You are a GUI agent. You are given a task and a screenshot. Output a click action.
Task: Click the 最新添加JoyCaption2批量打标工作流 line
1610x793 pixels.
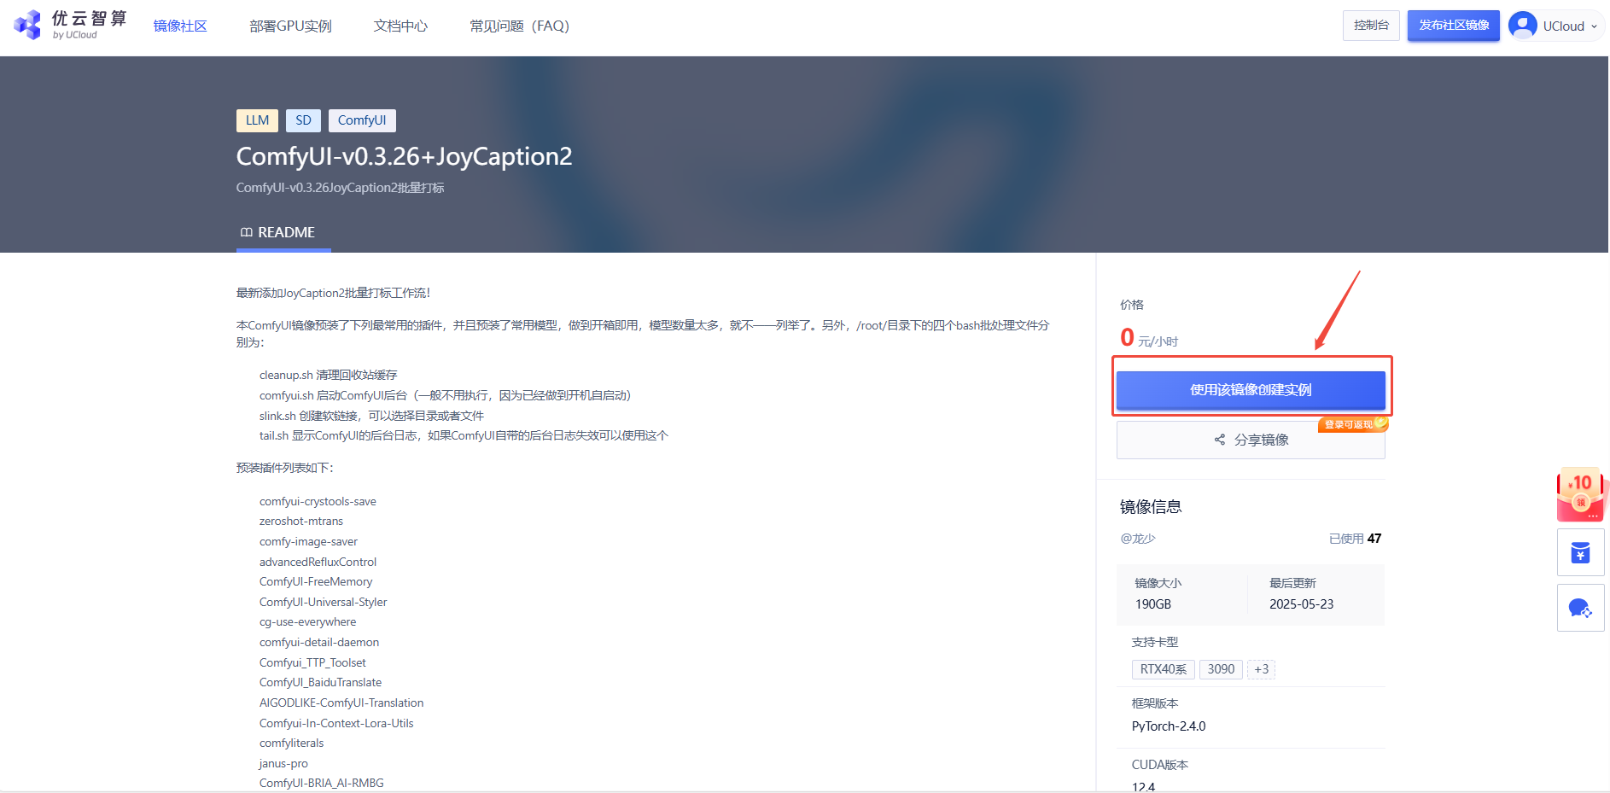[x=334, y=293]
